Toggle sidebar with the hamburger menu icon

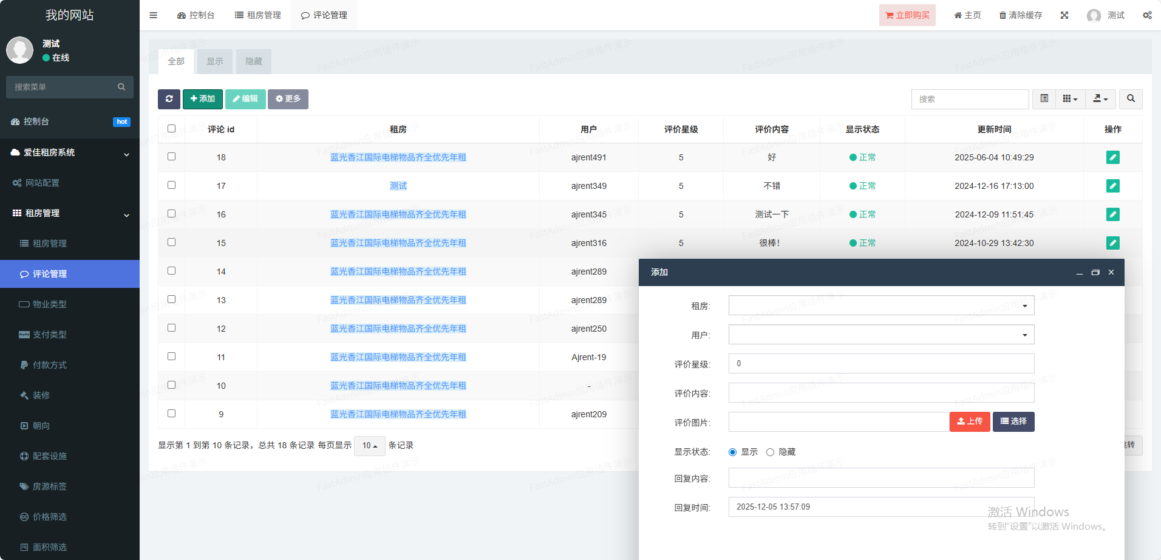point(154,15)
